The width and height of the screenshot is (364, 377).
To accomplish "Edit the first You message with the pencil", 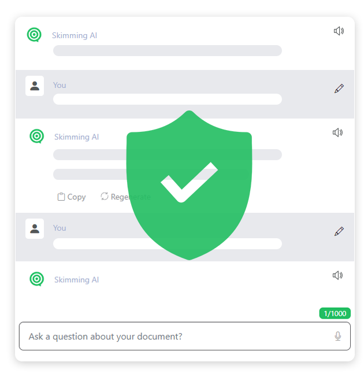I will coord(339,88).
